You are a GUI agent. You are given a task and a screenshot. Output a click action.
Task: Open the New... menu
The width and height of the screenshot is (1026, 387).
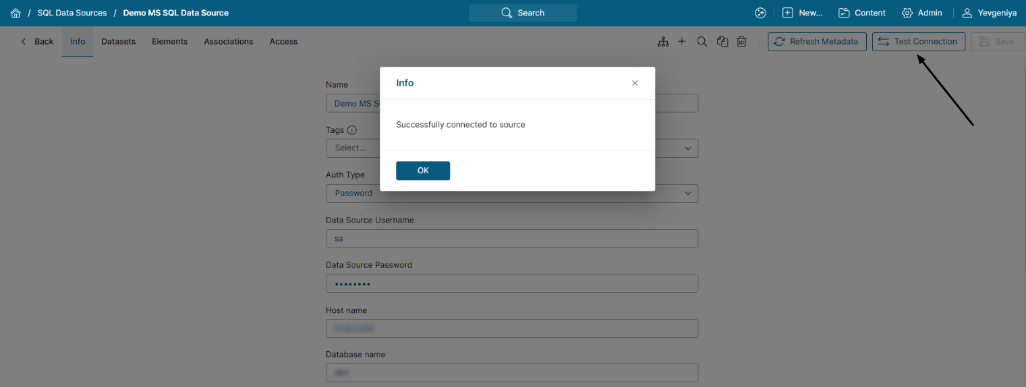802,13
